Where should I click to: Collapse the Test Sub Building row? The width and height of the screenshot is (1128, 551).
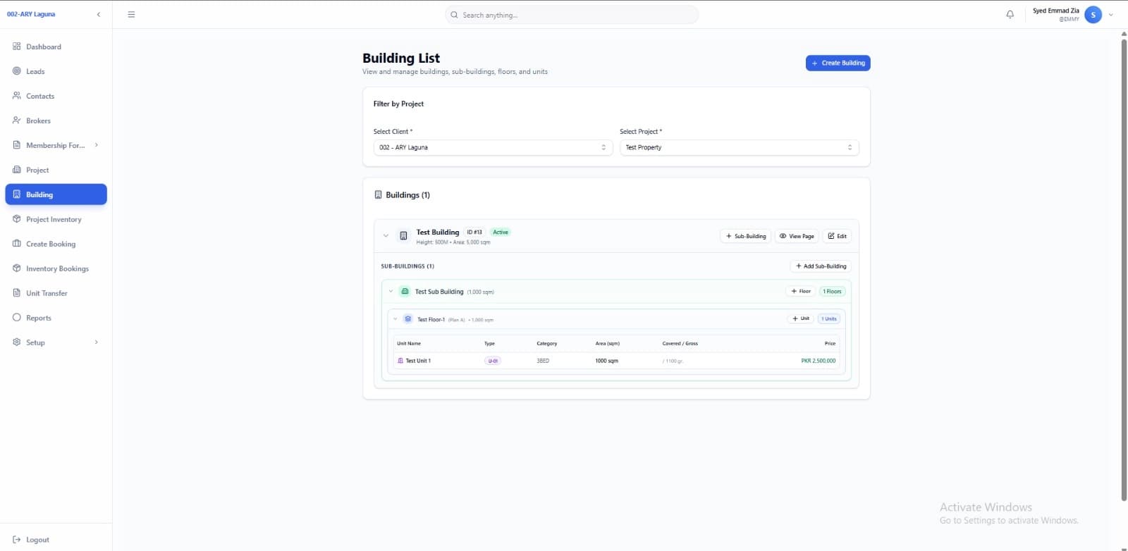tap(391, 291)
